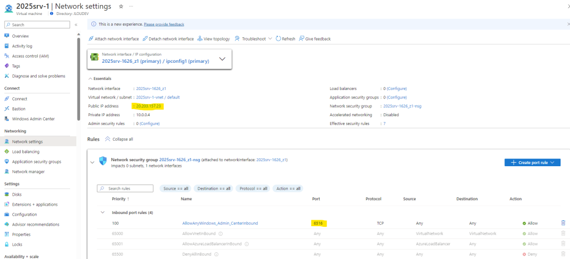Click the public IP address 20.203.157.23

(x=148, y=106)
